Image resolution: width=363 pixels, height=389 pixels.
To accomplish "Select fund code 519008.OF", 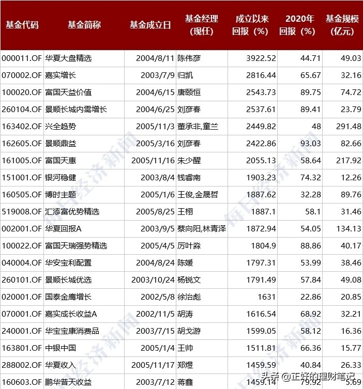I will (22, 212).
